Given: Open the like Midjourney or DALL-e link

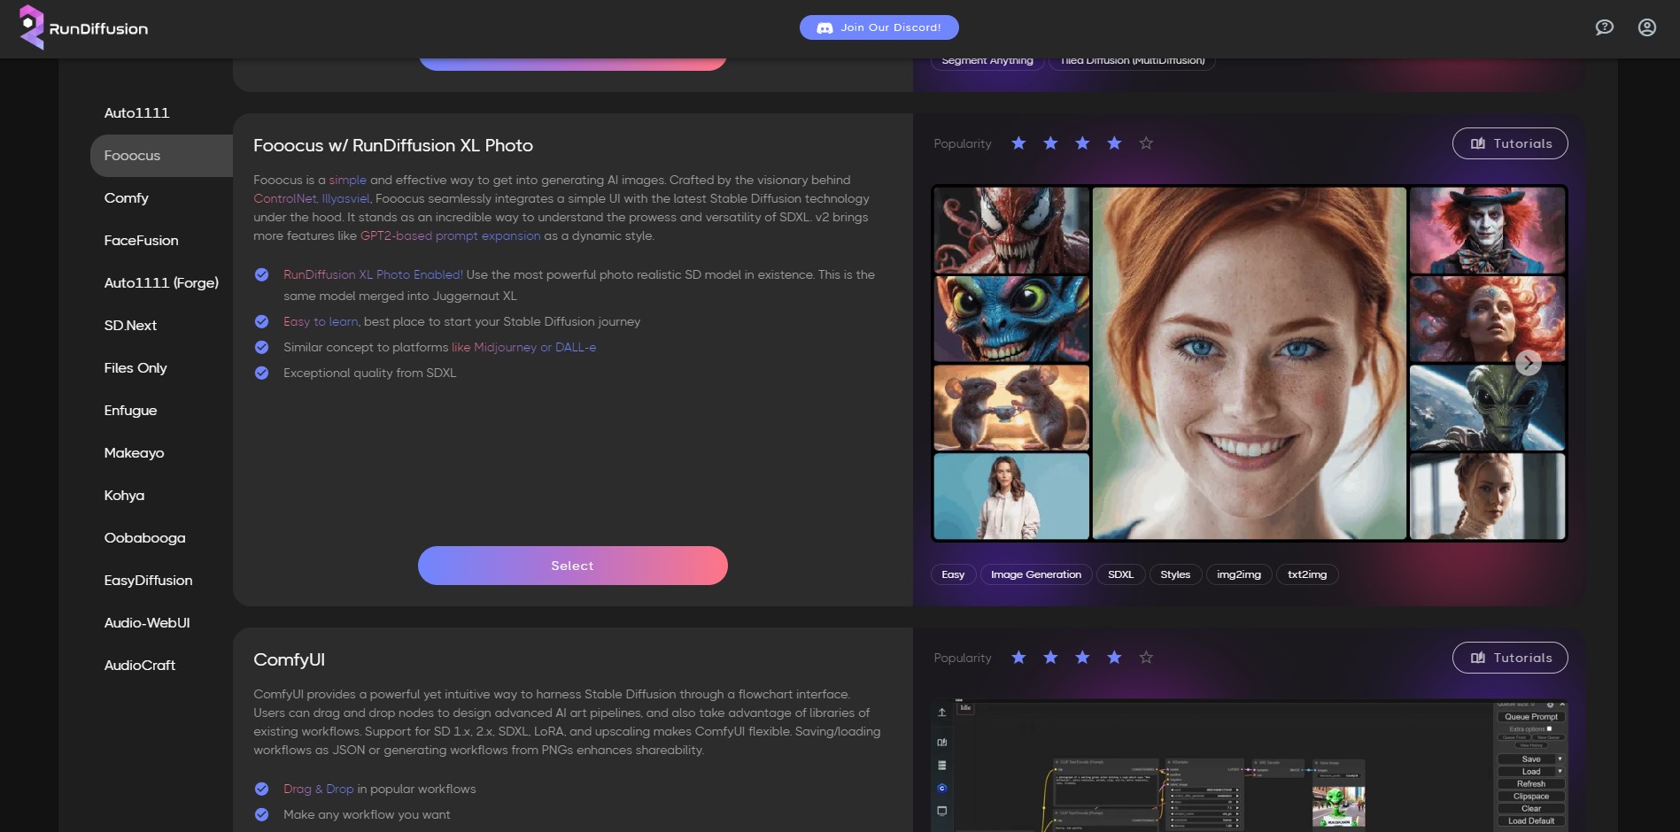Looking at the screenshot, I should tap(523, 347).
